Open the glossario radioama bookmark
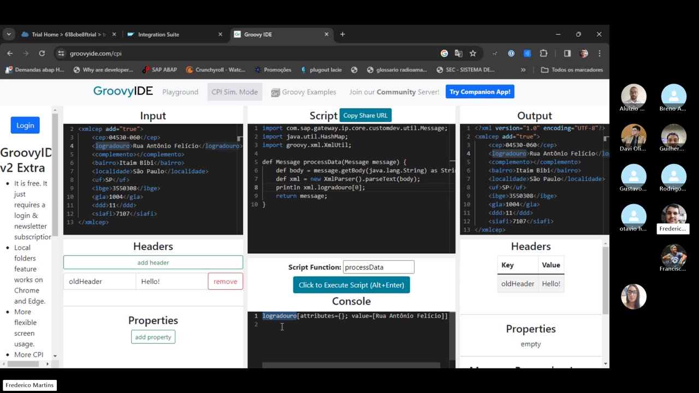The width and height of the screenshot is (699, 393). (x=397, y=70)
